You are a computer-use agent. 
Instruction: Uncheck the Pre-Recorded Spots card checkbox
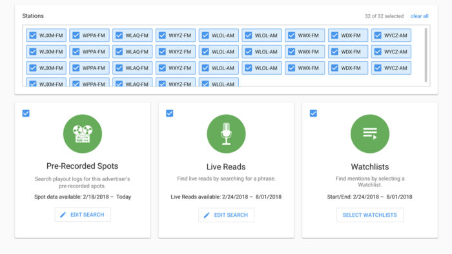point(26,113)
